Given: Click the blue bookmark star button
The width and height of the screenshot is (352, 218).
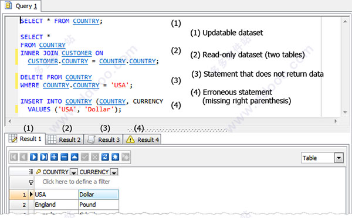Looking at the screenshot, I should click(116, 157).
